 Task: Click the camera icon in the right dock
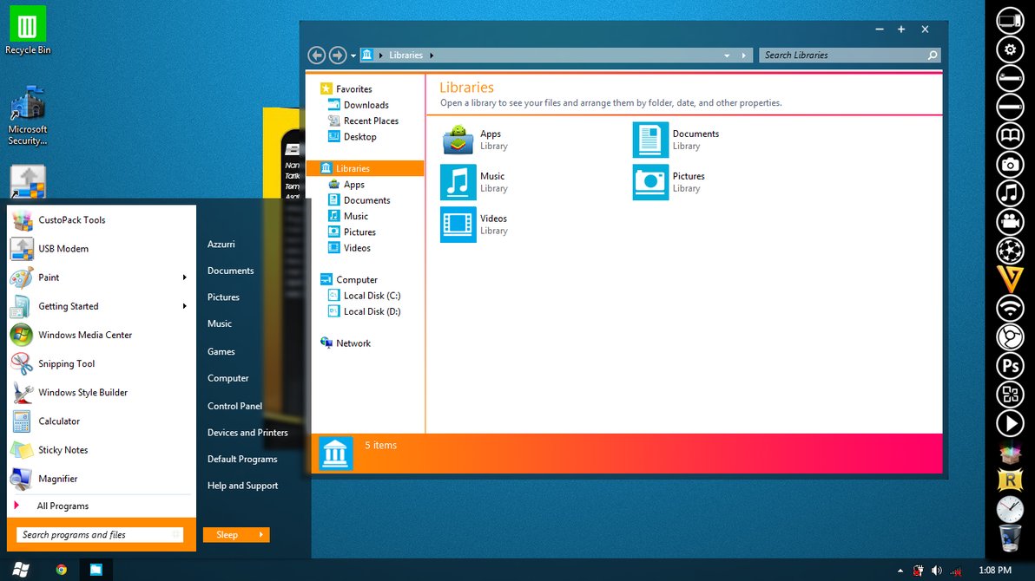click(1010, 164)
